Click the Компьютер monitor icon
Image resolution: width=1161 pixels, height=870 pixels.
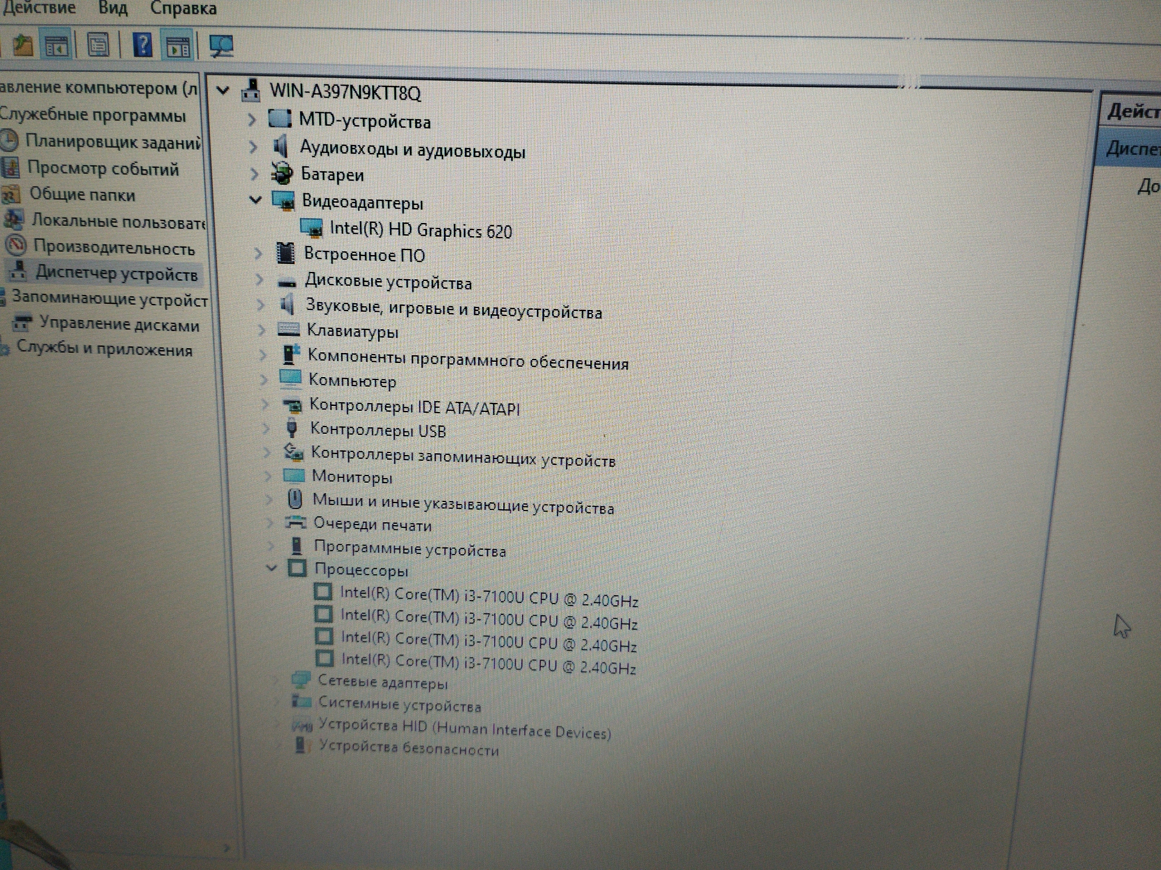point(290,378)
